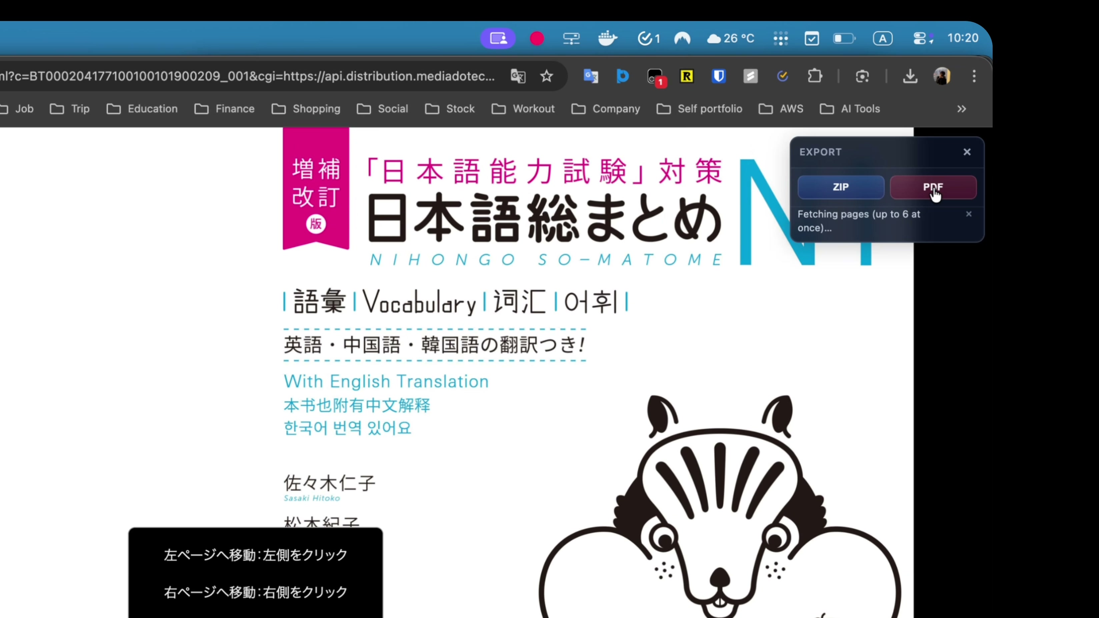Export the book as ZIP
The image size is (1099, 618).
(841, 187)
